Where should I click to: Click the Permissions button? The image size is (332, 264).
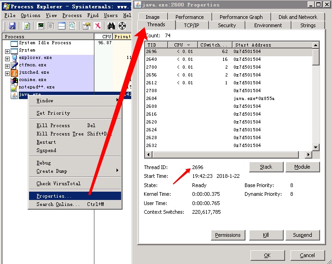(228, 235)
